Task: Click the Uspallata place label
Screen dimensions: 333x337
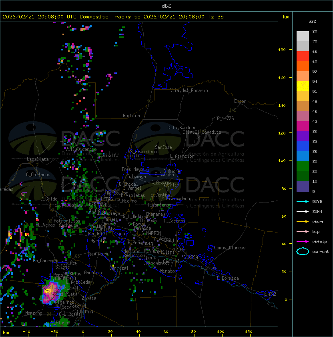Action: [38, 159]
